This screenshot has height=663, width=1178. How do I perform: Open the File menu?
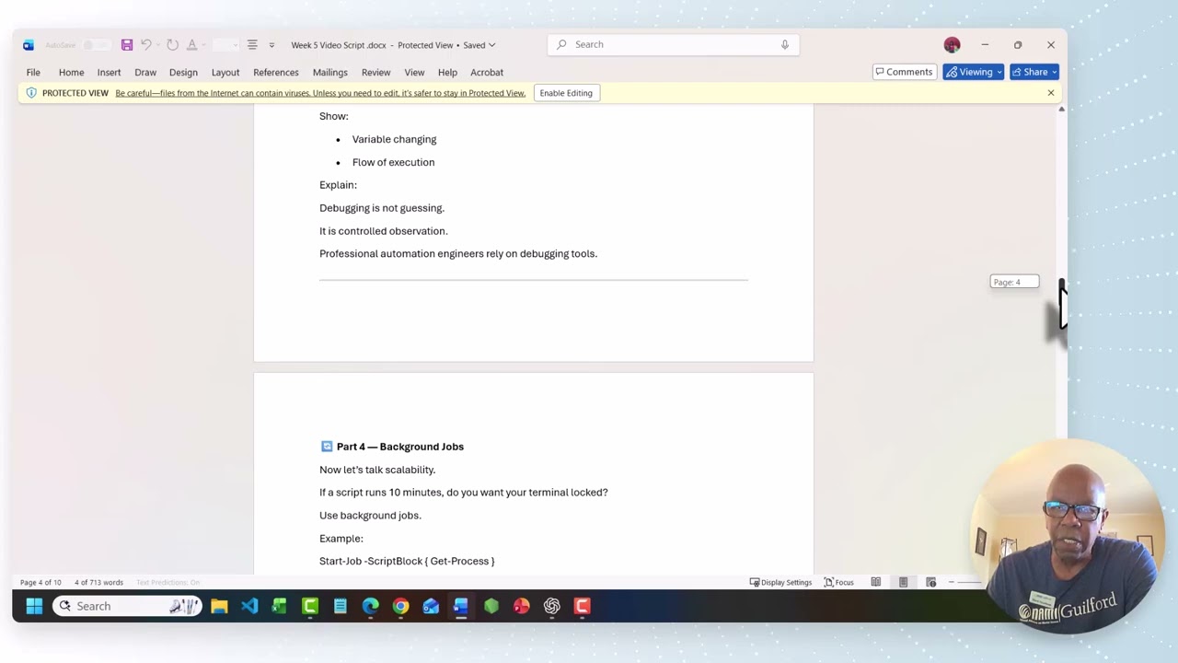[33, 72]
